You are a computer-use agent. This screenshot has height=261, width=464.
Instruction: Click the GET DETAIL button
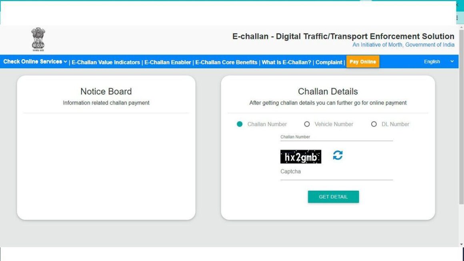333,196
